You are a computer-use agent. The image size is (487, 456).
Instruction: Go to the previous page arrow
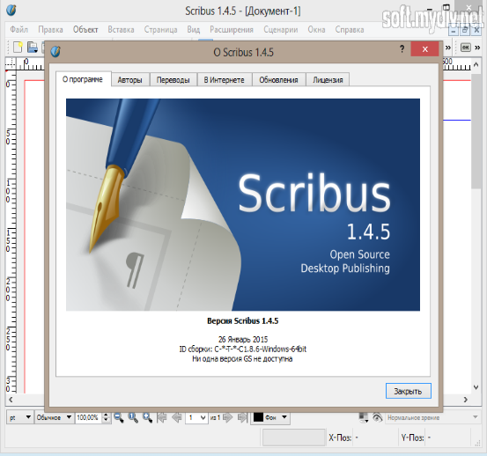pyautogui.click(x=176, y=417)
